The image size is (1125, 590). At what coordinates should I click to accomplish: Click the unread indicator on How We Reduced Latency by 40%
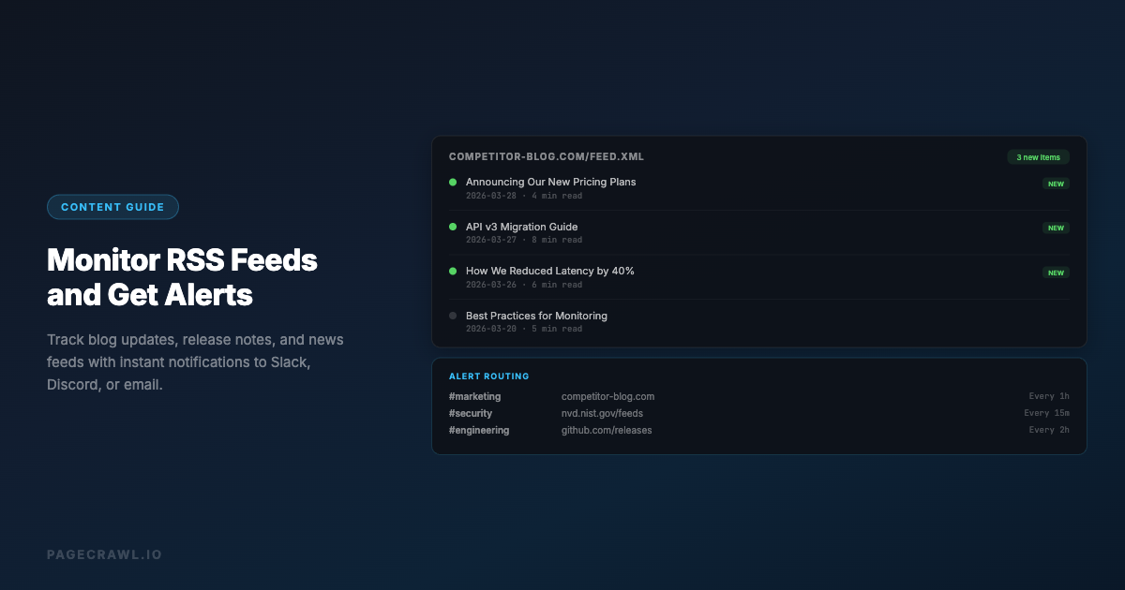pyautogui.click(x=453, y=271)
